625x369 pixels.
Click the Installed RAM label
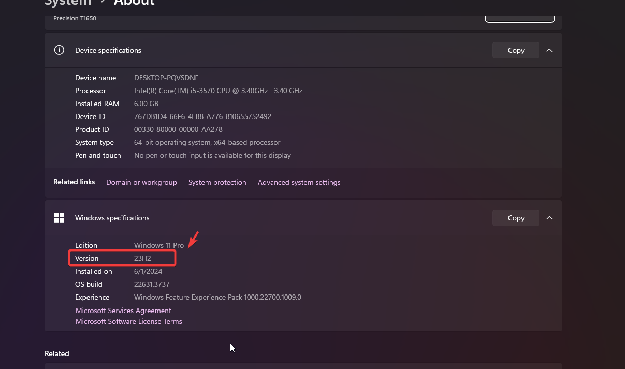tap(97, 104)
